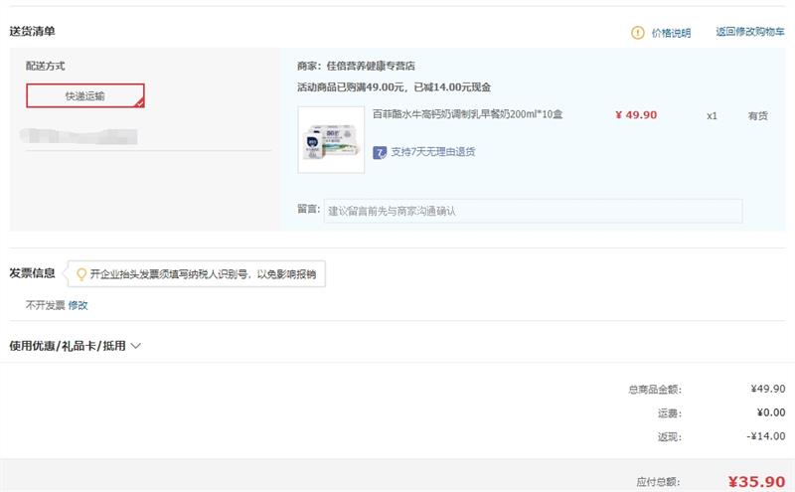View 支持7天无理由退货 return policy text
Image resolution: width=795 pixels, height=492 pixels.
tap(433, 152)
